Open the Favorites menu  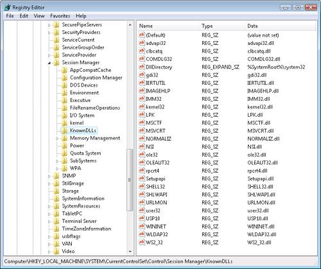click(60, 16)
